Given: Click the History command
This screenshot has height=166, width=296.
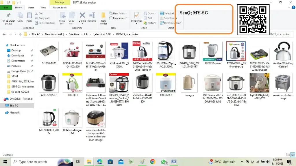Looking at the screenshot, I should 150,23.
